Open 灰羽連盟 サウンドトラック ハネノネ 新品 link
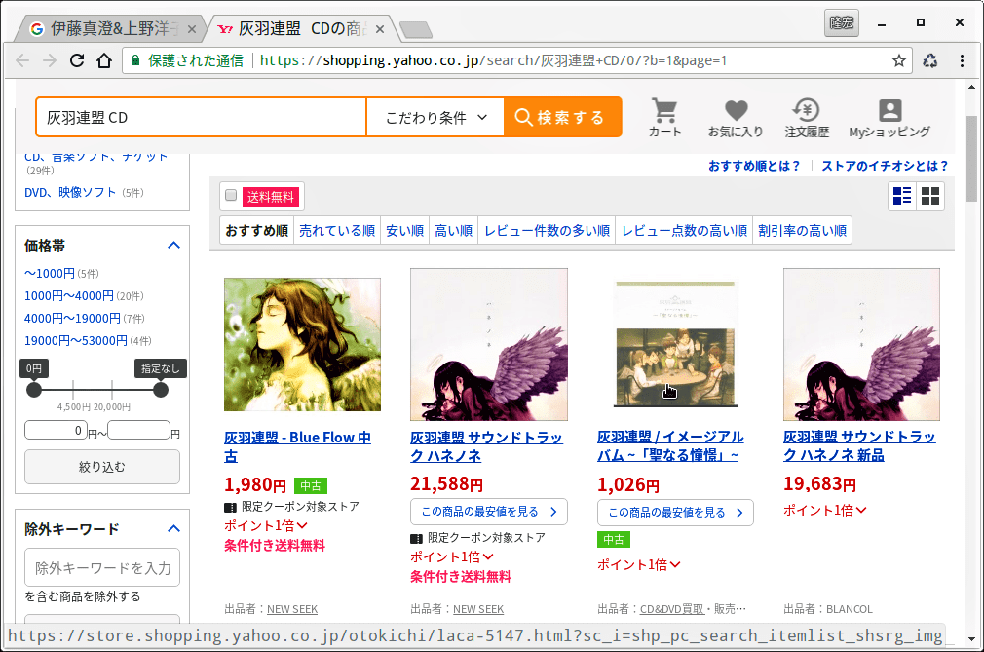Screen dimensions: 984x652 pos(859,445)
